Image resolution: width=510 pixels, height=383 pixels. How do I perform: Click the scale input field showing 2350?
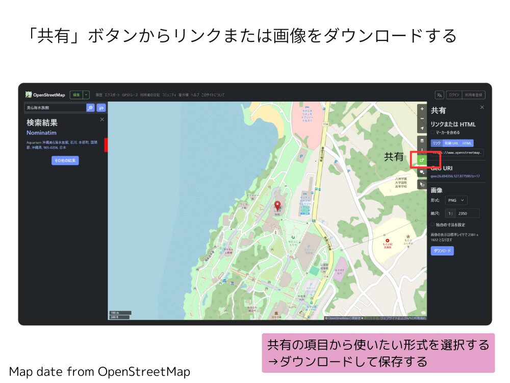[x=468, y=213]
